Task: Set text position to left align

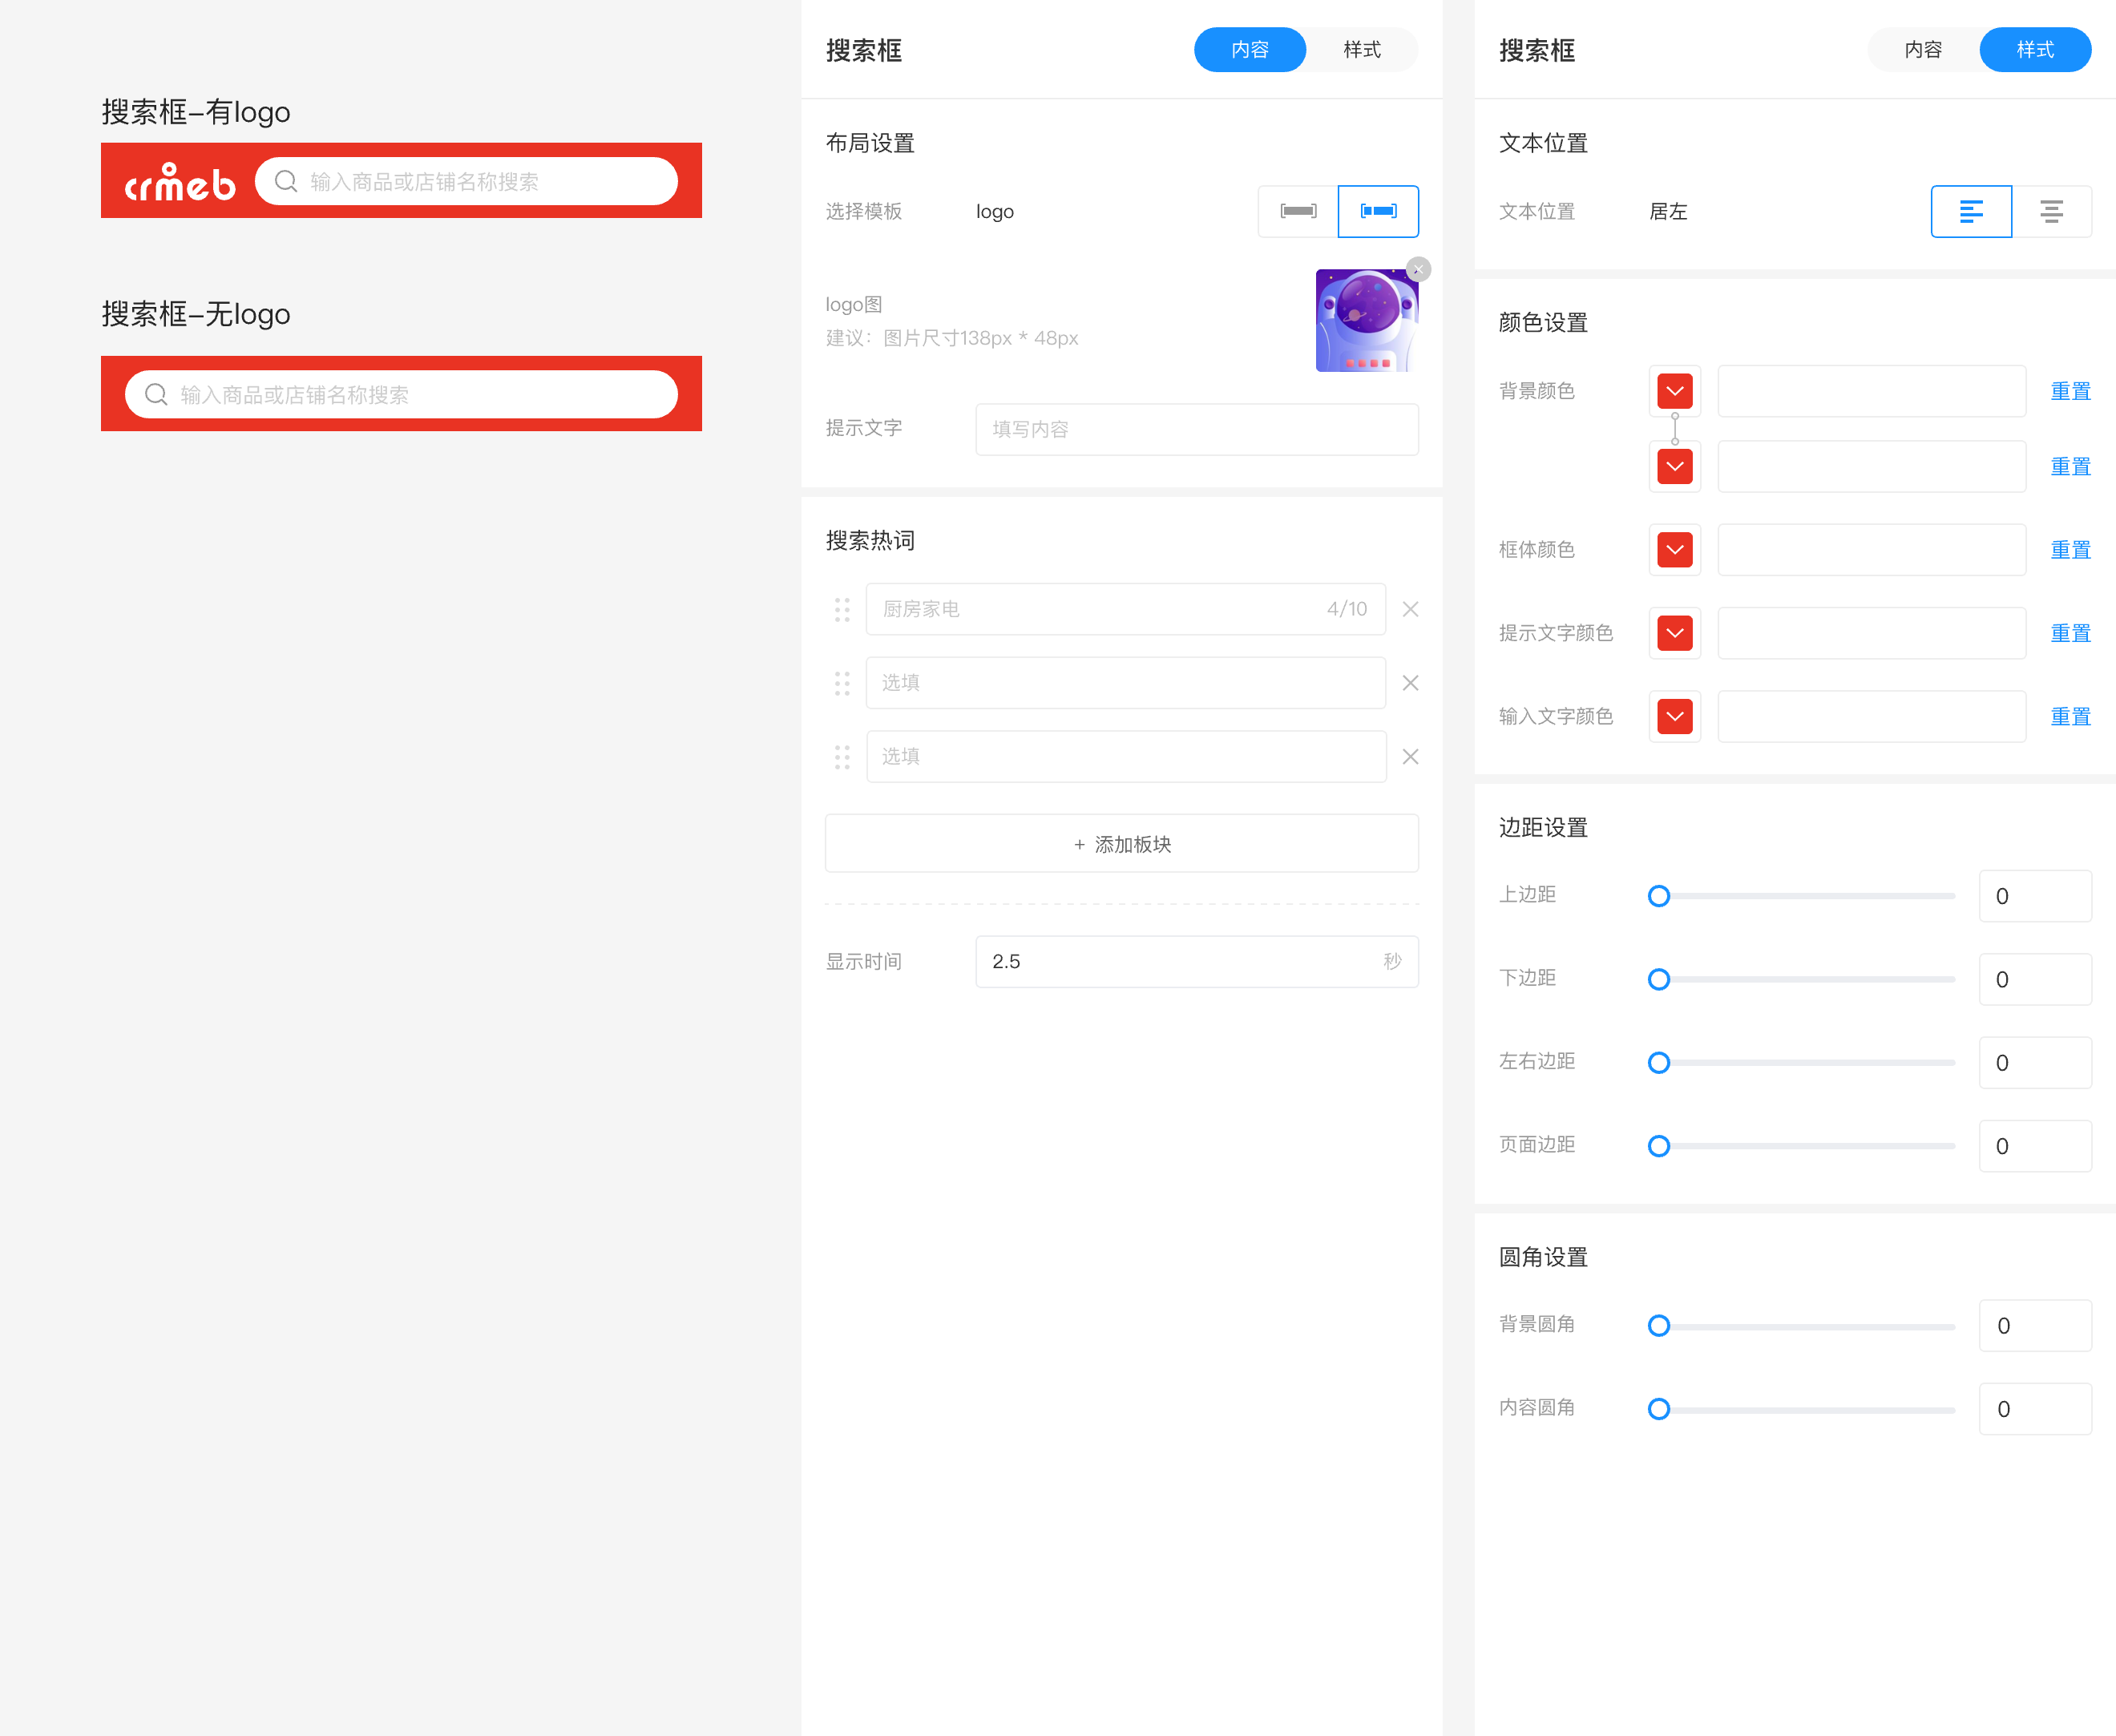Action: 1971,211
